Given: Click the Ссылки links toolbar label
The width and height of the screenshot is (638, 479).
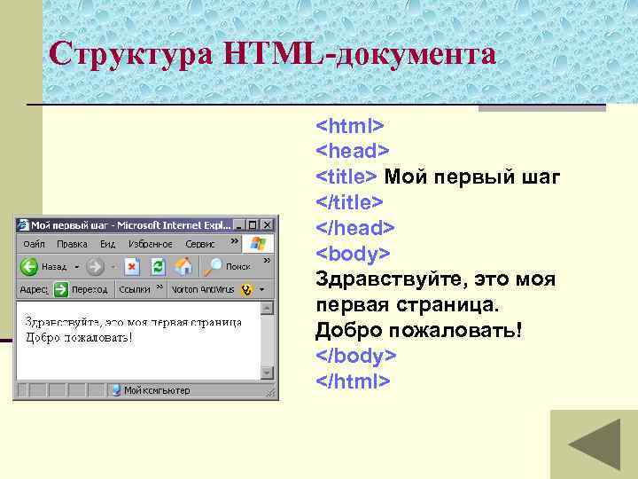Looking at the screenshot, I should point(135,289).
